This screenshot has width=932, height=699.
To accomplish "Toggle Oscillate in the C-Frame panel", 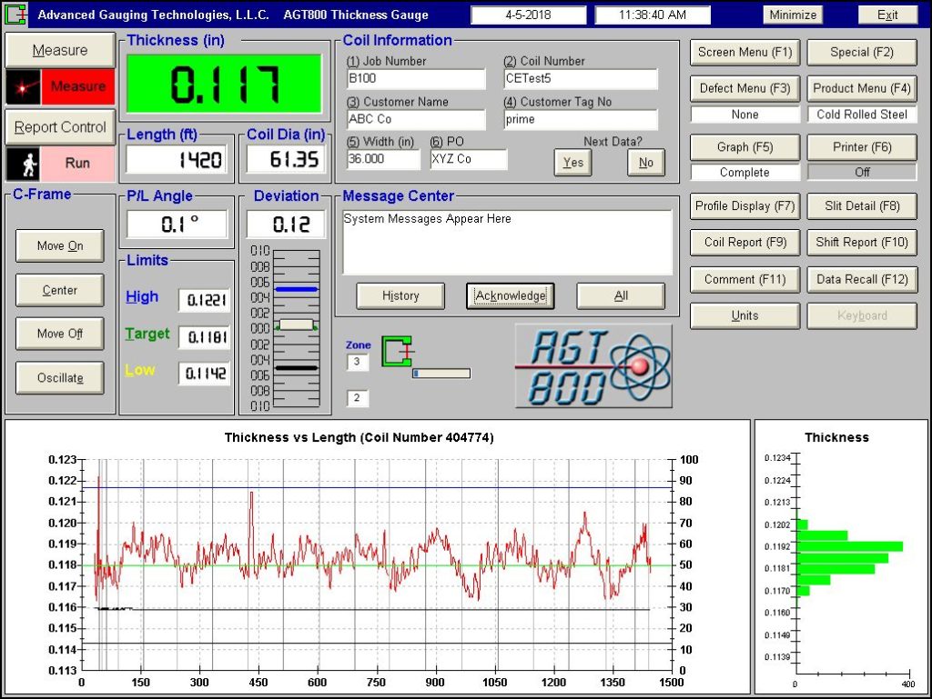I will 59,377.
